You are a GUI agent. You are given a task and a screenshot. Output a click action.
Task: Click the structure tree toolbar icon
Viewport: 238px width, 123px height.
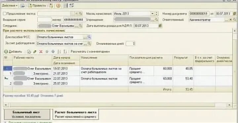pyautogui.click(x=71, y=6)
